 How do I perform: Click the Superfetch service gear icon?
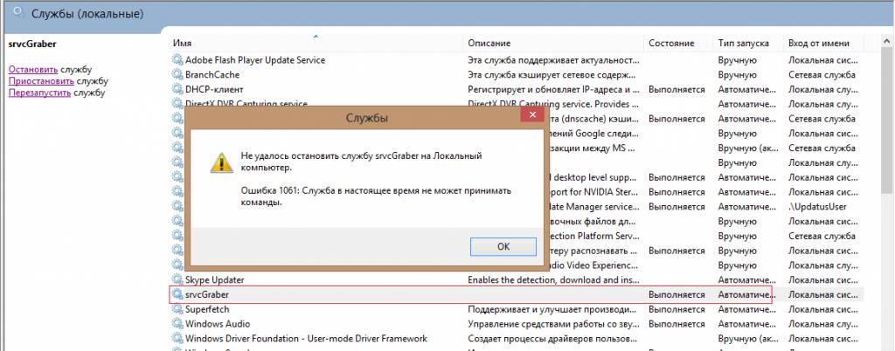[177, 310]
